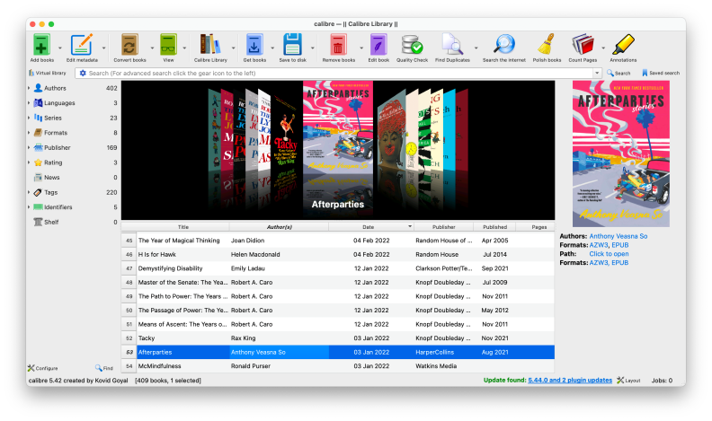Open Save to disk dropdown arrow
The width and height of the screenshot is (712, 421).
click(313, 48)
